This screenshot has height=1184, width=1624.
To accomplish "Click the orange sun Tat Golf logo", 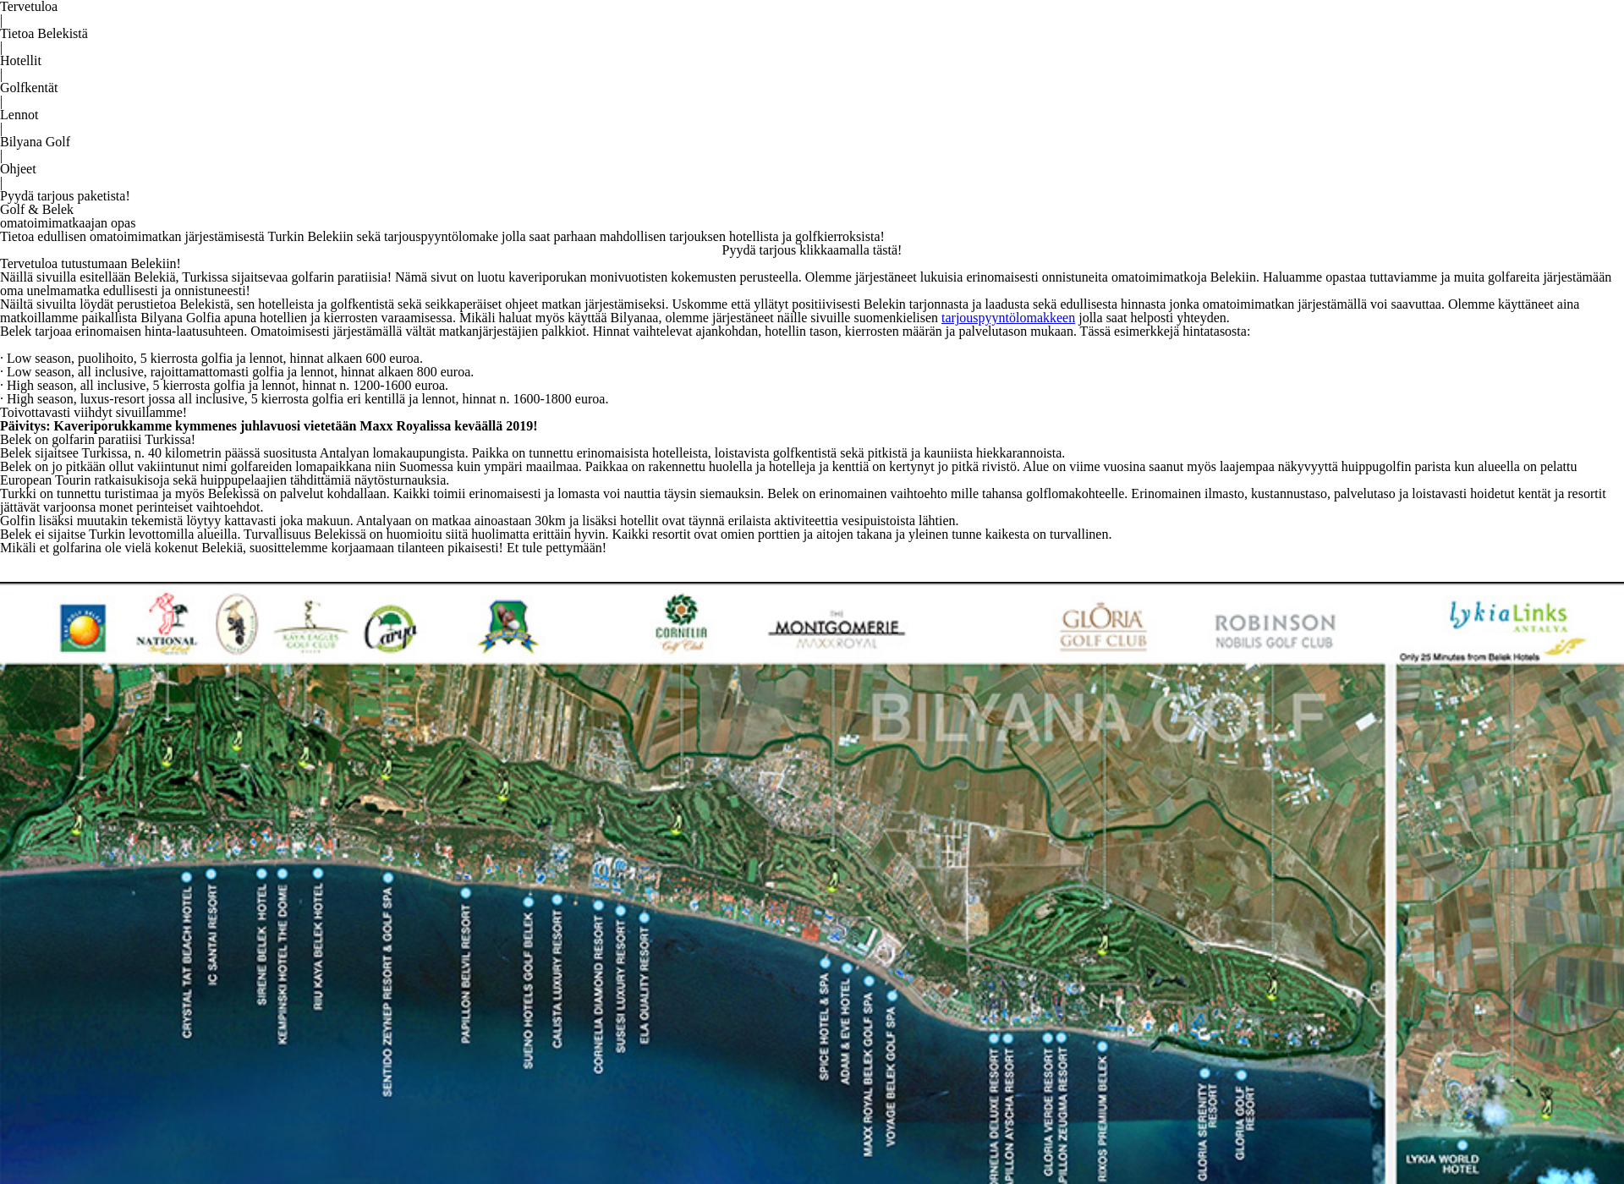I will (x=83, y=628).
